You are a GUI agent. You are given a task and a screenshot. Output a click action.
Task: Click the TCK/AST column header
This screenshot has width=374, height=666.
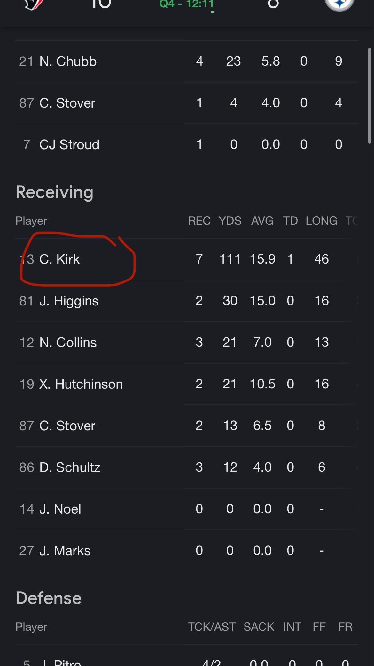pos(212,627)
